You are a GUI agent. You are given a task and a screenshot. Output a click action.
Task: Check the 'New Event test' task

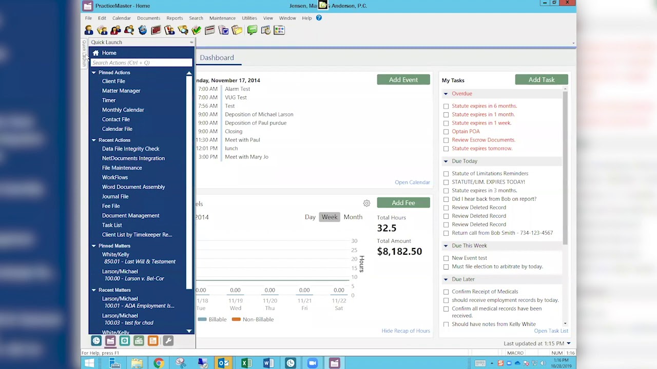(x=446, y=258)
